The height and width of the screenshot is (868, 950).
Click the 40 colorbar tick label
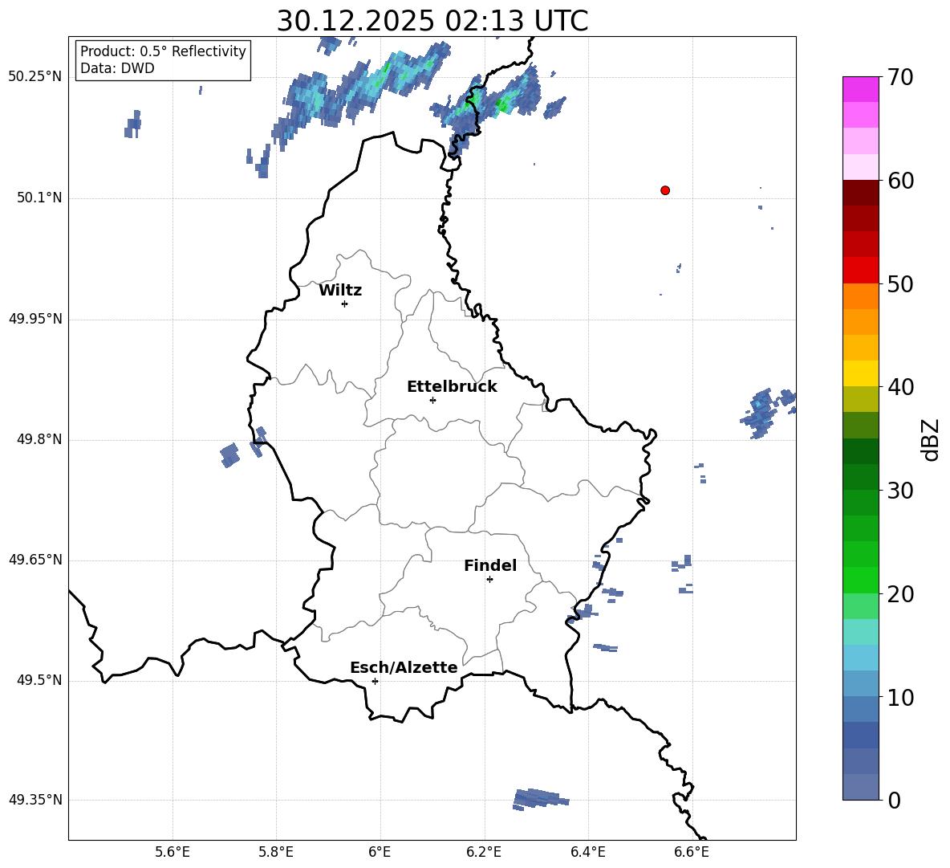pos(900,387)
